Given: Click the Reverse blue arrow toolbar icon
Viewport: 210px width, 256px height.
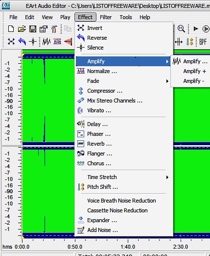Looking at the screenshot, I should pos(22,42).
